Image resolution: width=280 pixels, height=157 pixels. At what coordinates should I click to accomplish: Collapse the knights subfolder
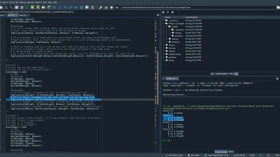[x=167, y=27]
